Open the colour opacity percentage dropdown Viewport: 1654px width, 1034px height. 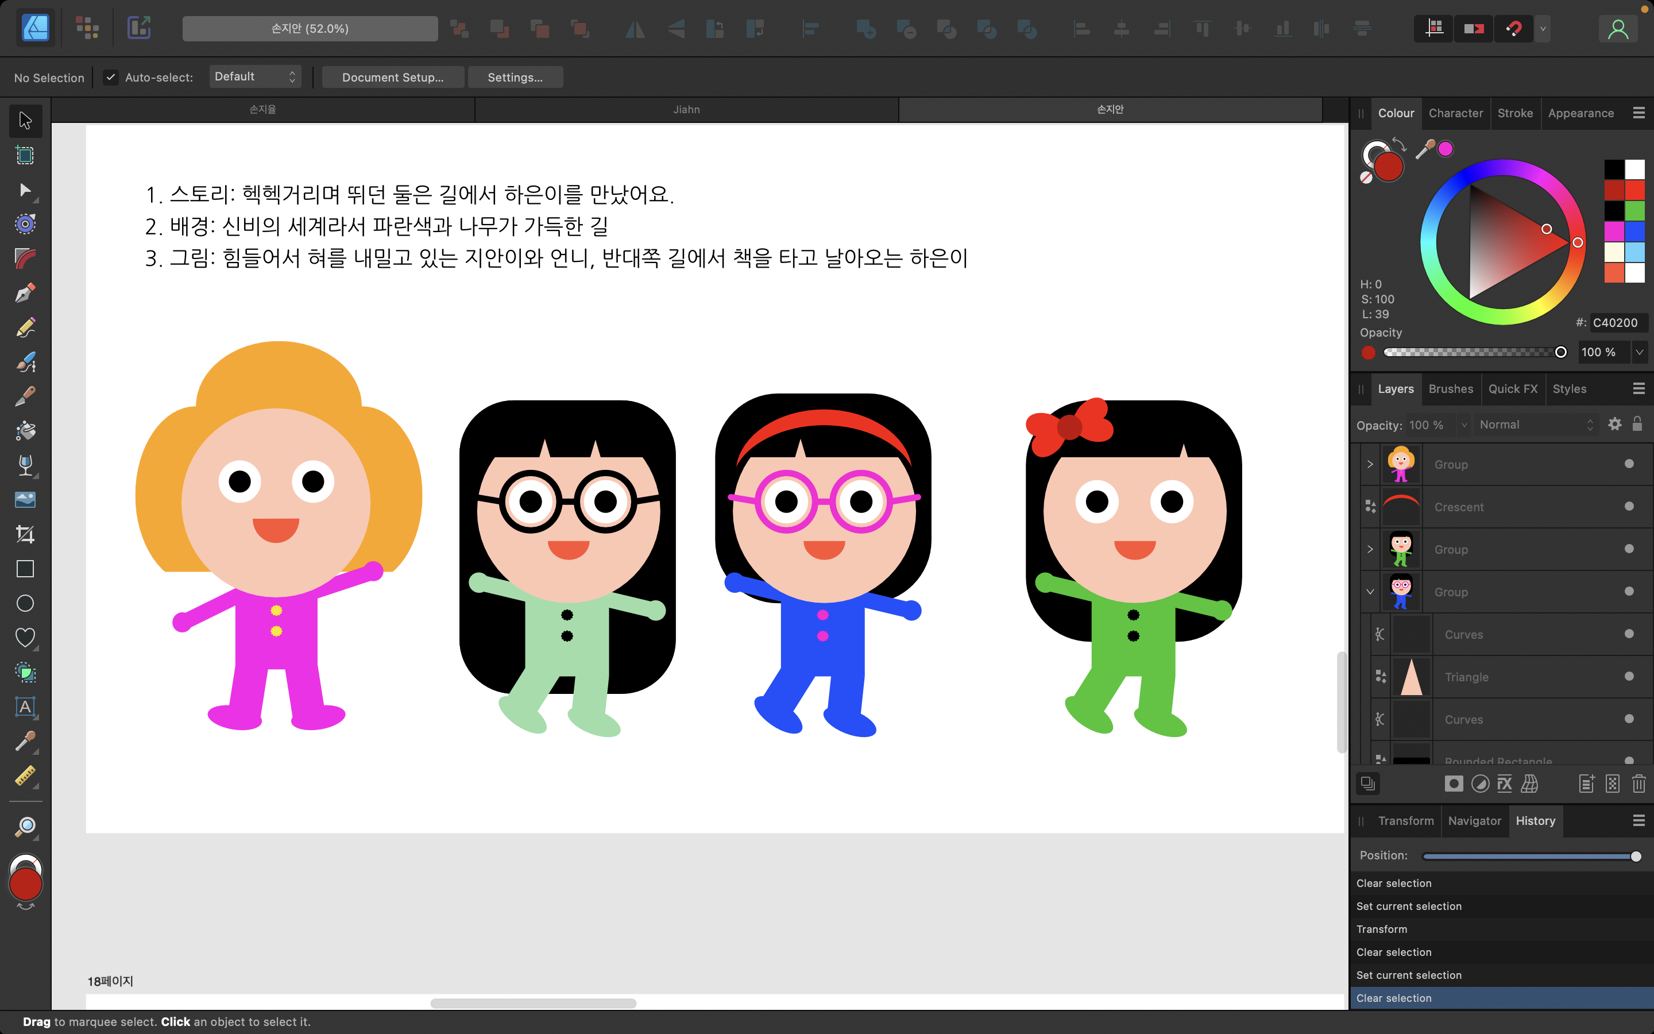[1640, 352]
